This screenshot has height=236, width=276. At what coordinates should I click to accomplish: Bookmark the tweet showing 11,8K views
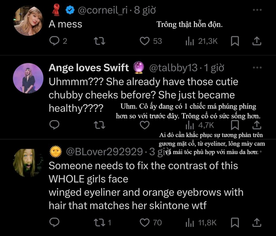[235, 223]
